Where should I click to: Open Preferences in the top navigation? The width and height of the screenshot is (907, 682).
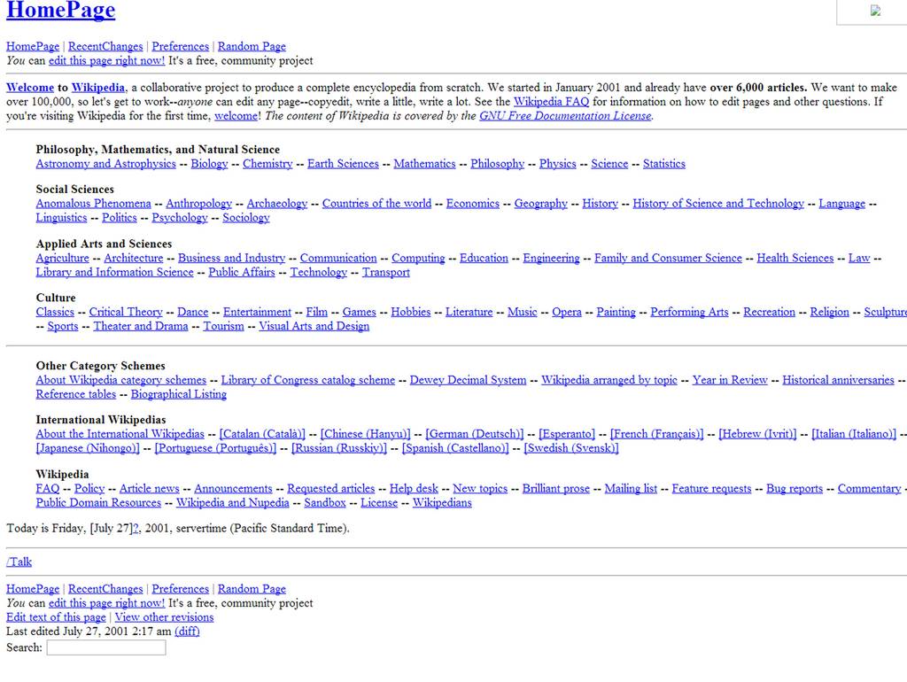tap(180, 47)
